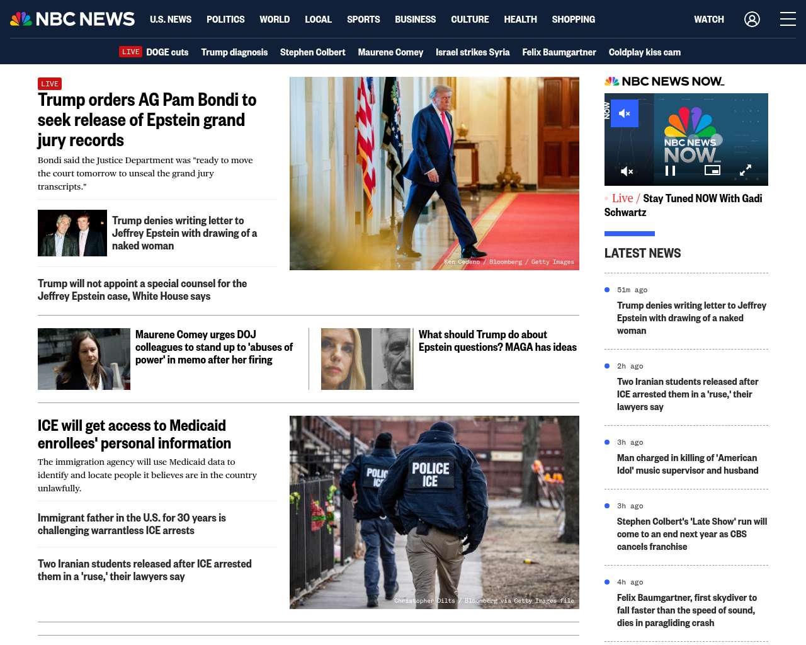The height and width of the screenshot is (645, 806).
Task: Expand the video to fullscreen
Action: 746,170
